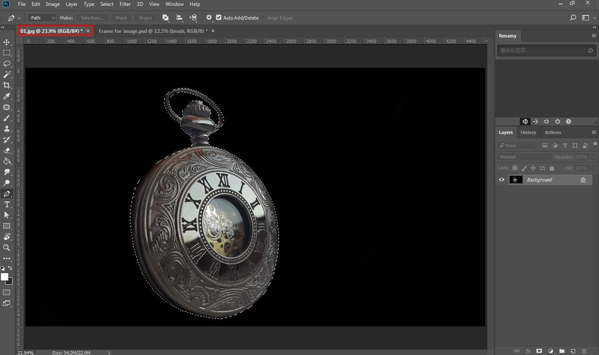Image resolution: width=599 pixels, height=355 pixels.
Task: Open the Path mode dropdown
Action: tap(42, 18)
